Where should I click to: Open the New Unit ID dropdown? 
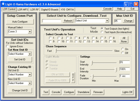click(x=30, y=83)
